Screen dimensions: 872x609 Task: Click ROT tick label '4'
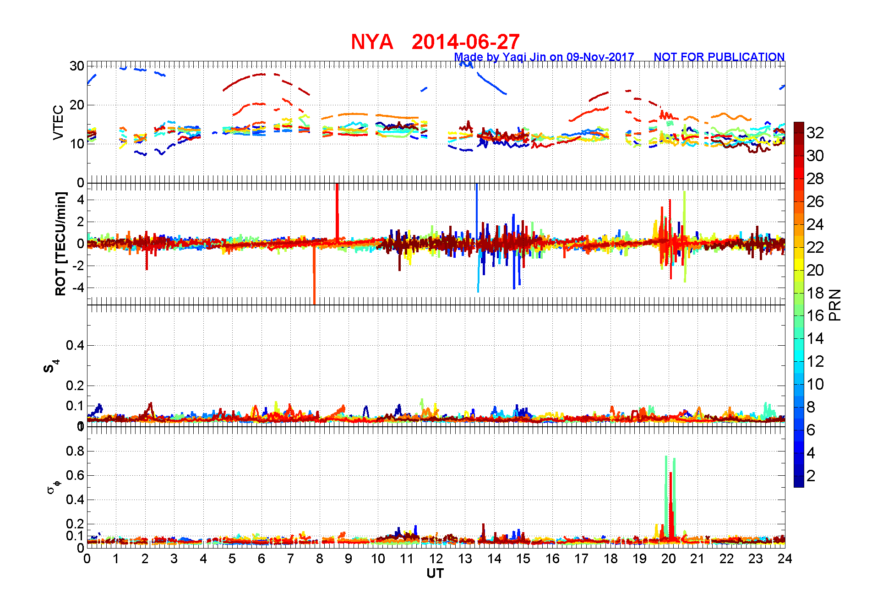[x=81, y=200]
